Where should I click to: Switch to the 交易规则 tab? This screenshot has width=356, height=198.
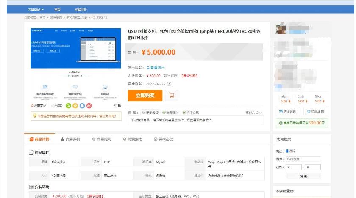click(x=101, y=139)
